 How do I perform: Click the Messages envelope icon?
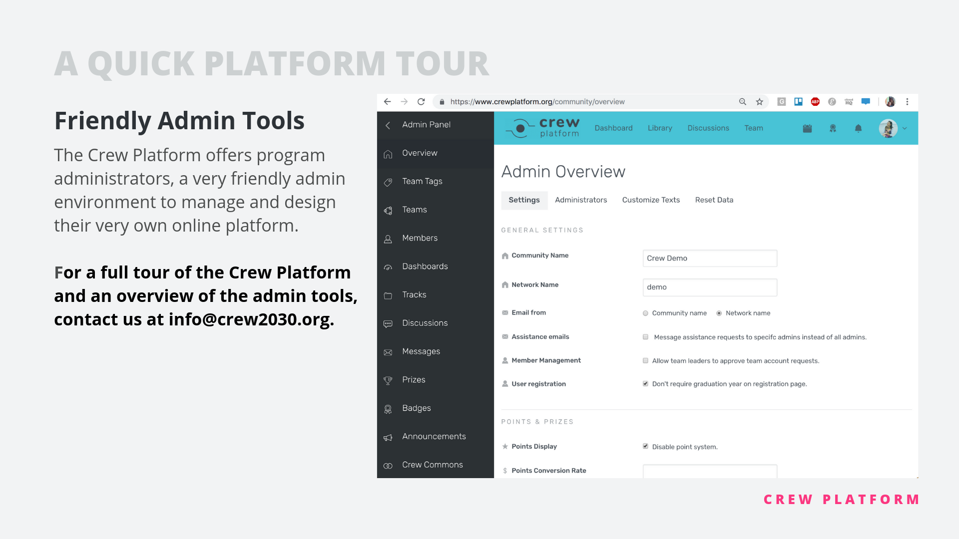[x=388, y=353]
